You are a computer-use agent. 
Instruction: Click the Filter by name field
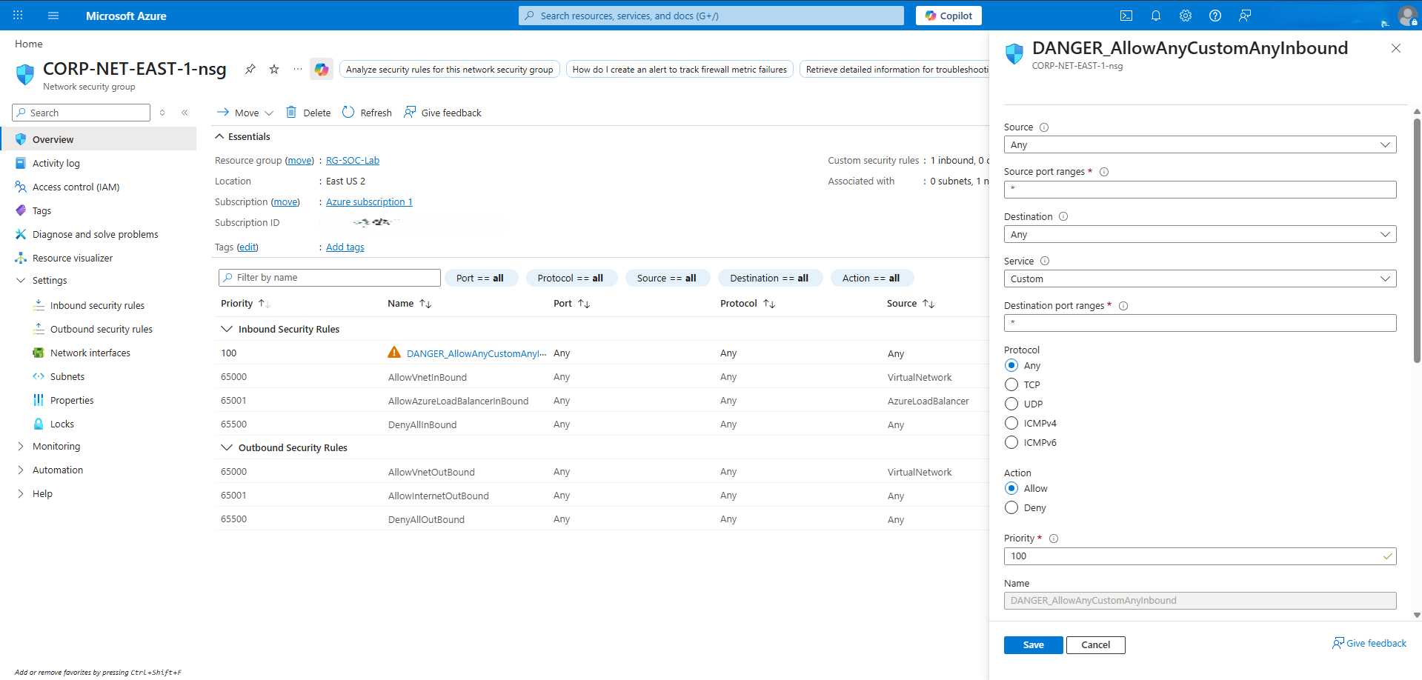coord(330,278)
